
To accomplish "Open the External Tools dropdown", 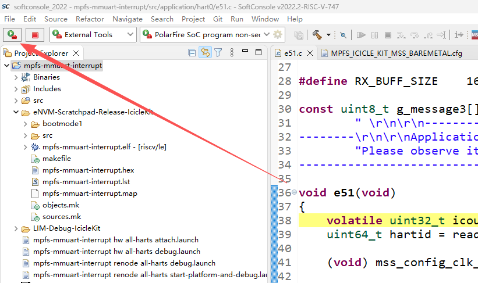I will tap(130, 34).
